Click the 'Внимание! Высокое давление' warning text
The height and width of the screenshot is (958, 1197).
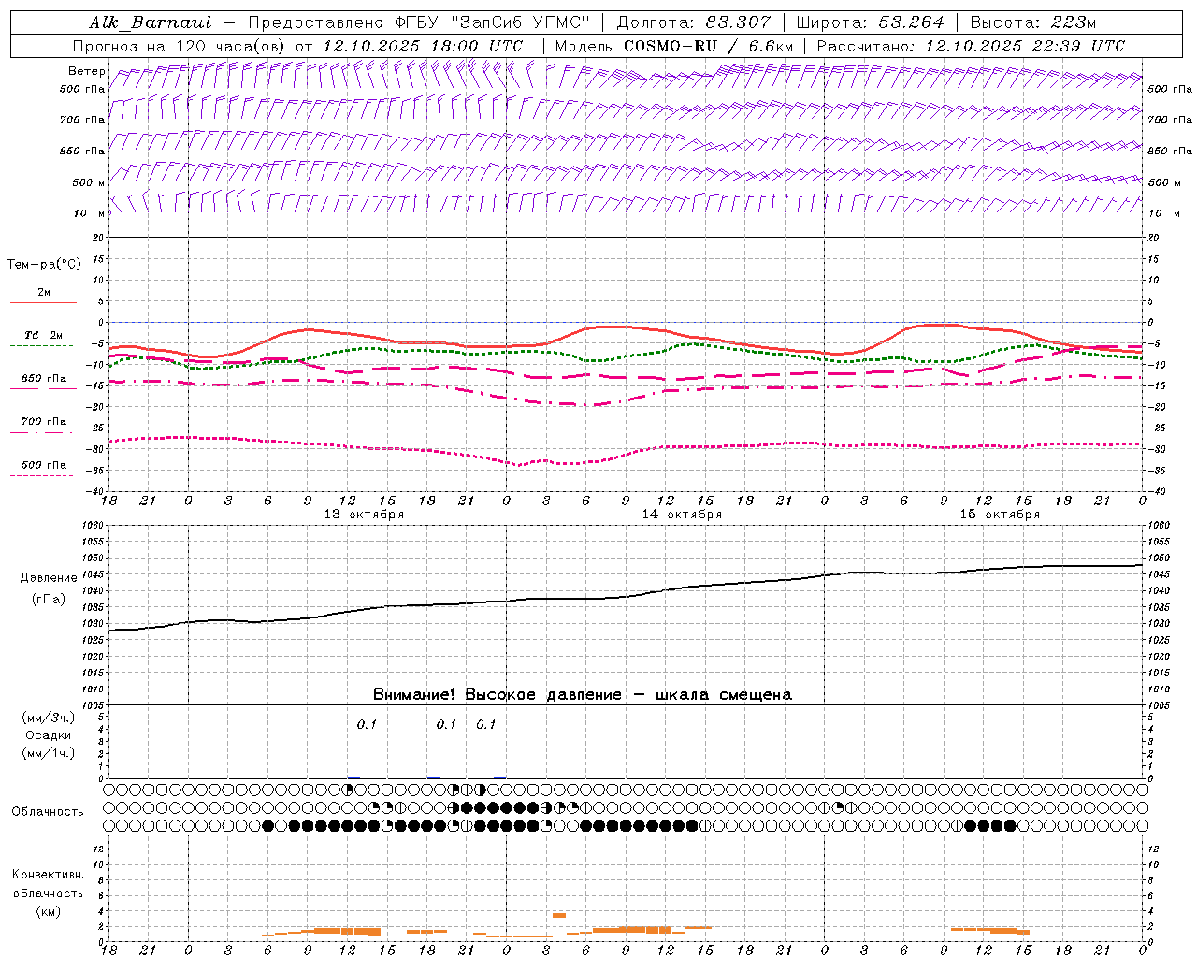click(x=497, y=695)
